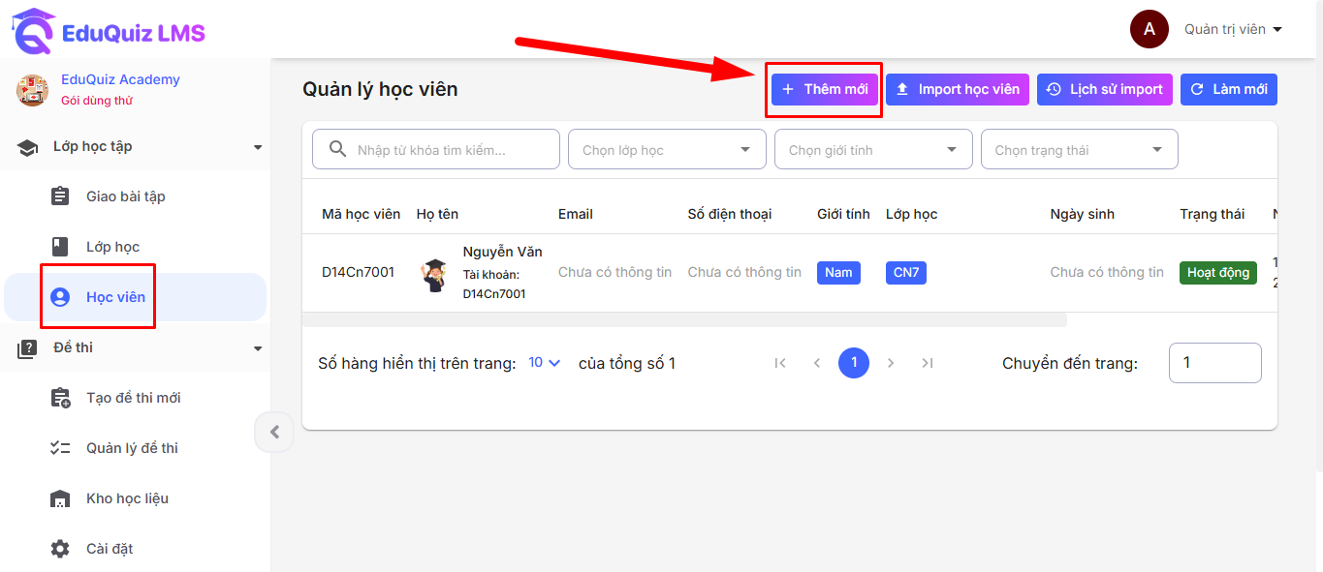Click the user avatar with letter A
The image size is (1323, 572).
pos(1150,29)
